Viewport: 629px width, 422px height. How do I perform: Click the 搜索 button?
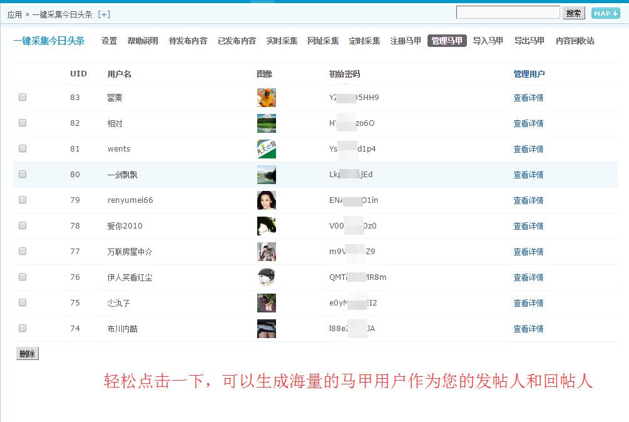574,13
